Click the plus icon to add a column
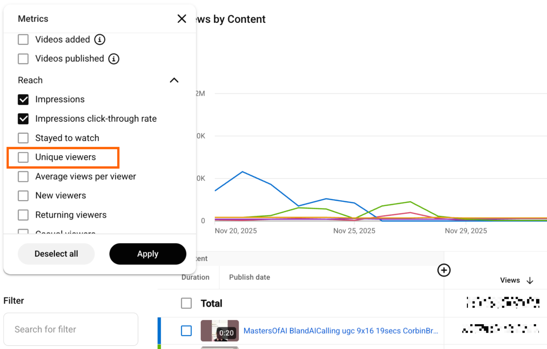547x349 pixels. click(x=444, y=270)
